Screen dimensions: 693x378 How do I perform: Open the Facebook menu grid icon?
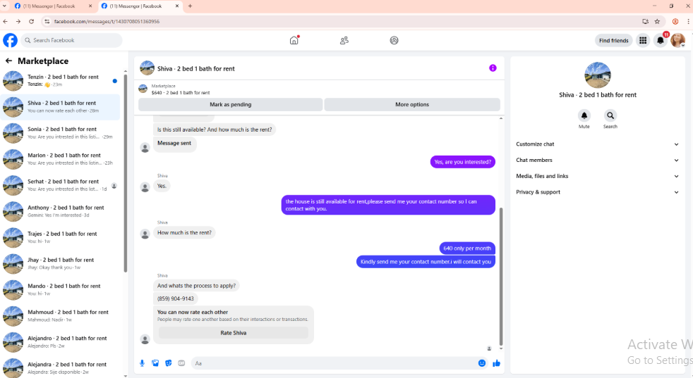click(x=643, y=41)
